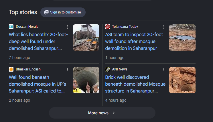
Task: Click the demolished building with excavator thumbnail
Action: pos(86,38)
